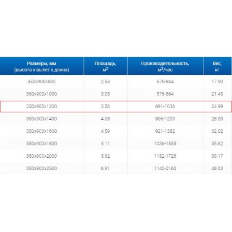232x232 pixels.
Task: Select the 350x900x2000 size cell
Action: (x=41, y=156)
